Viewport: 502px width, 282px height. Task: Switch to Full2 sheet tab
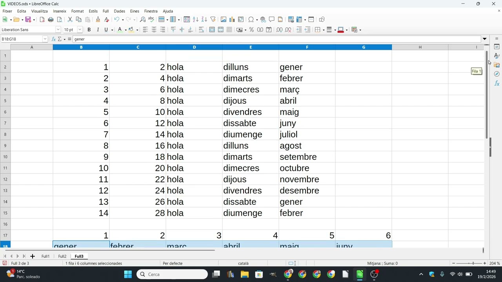62,256
